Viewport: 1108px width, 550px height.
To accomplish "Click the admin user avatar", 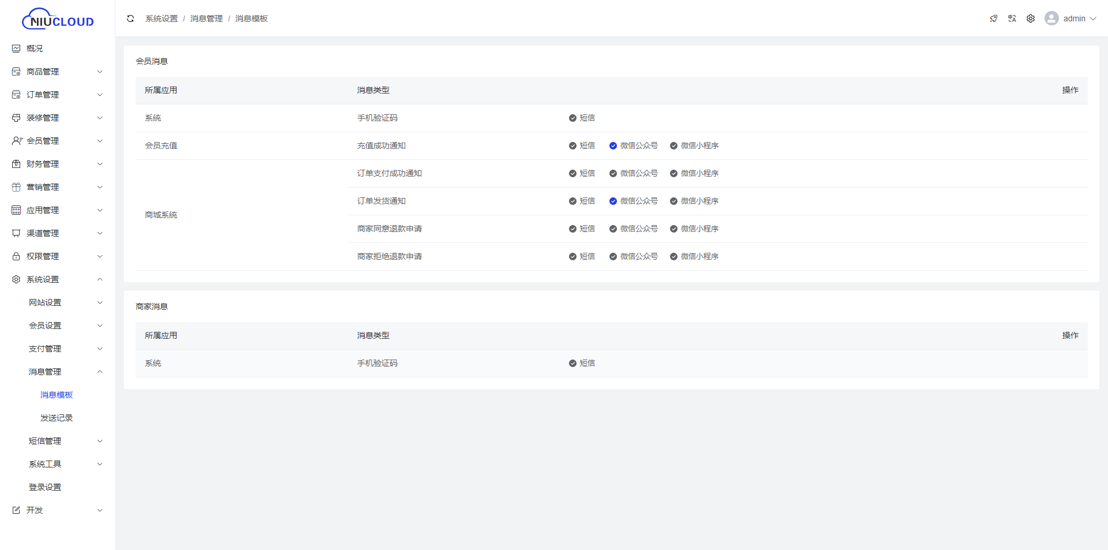I will coord(1051,18).
